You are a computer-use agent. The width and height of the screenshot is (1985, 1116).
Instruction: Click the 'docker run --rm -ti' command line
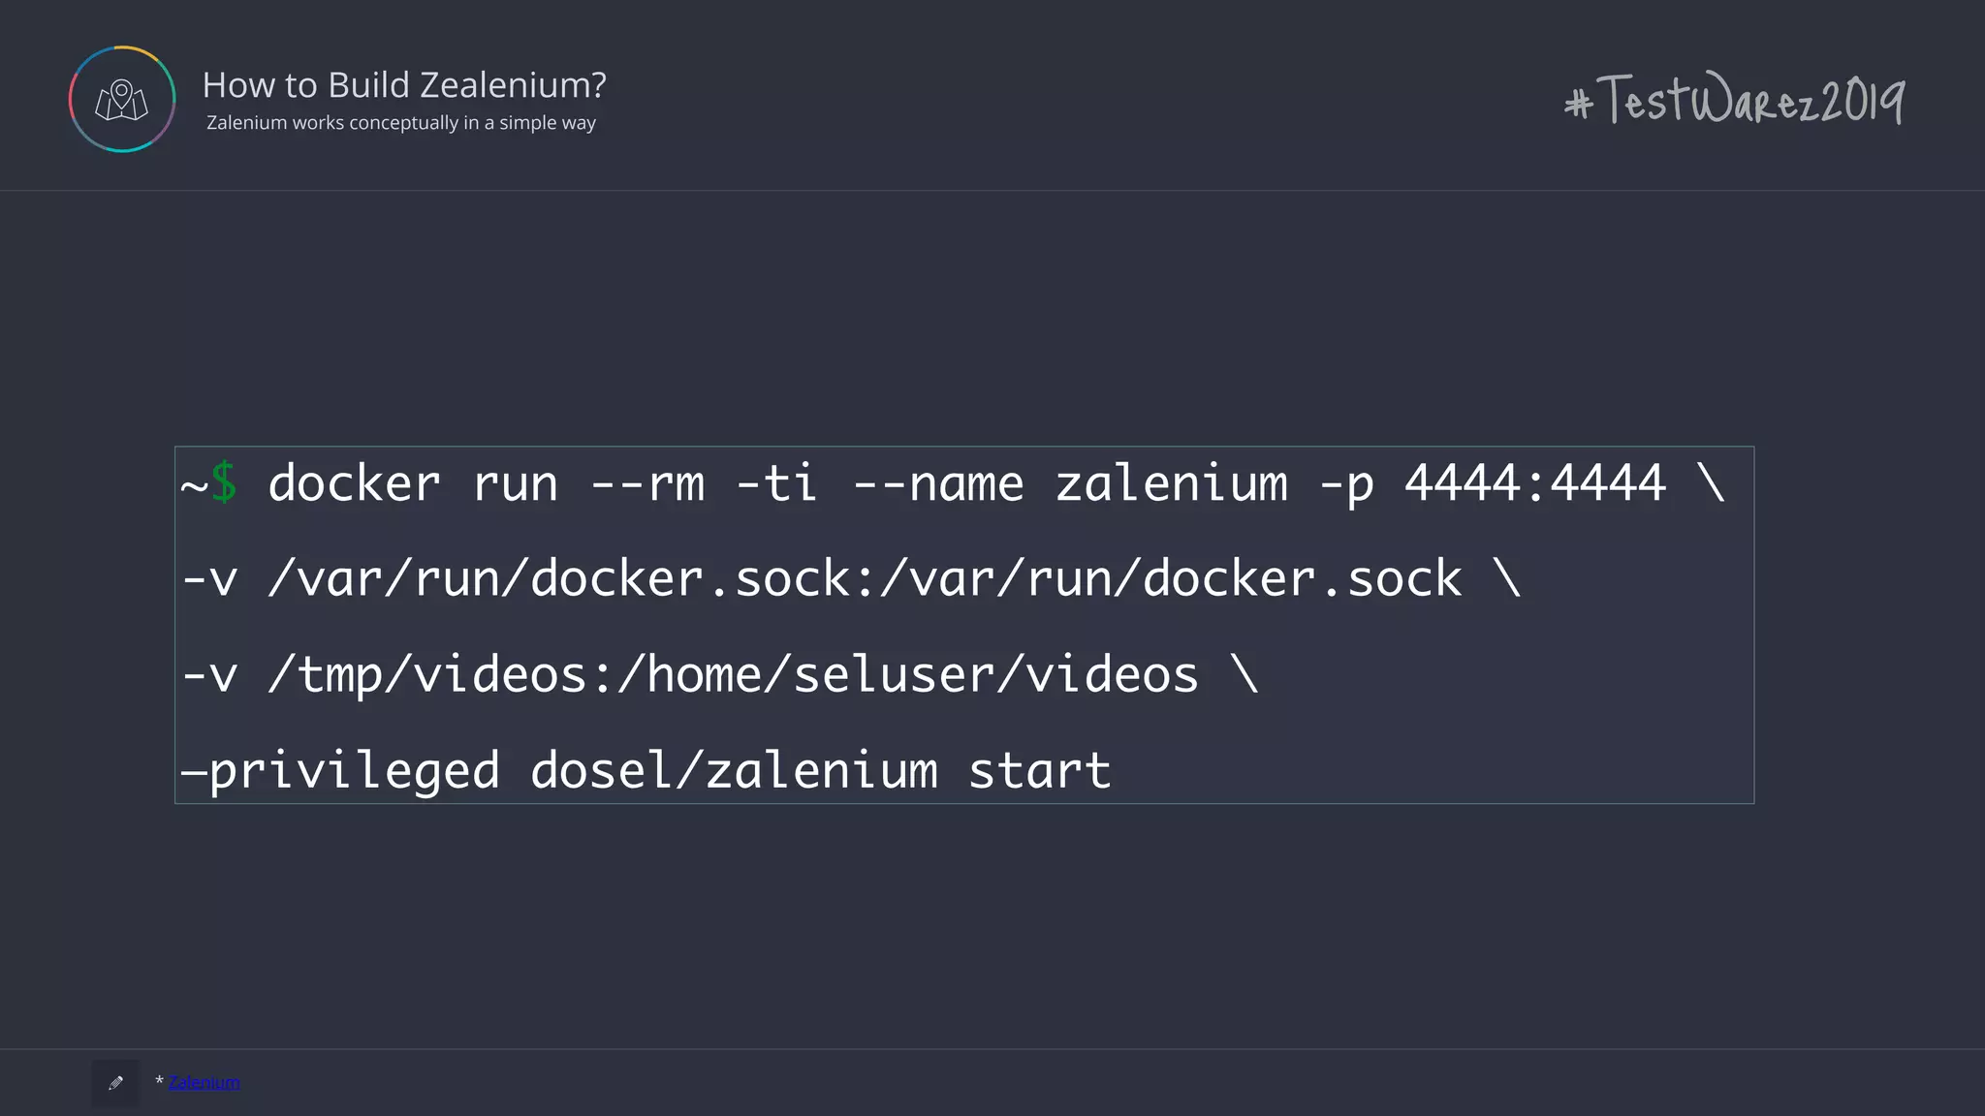point(953,482)
